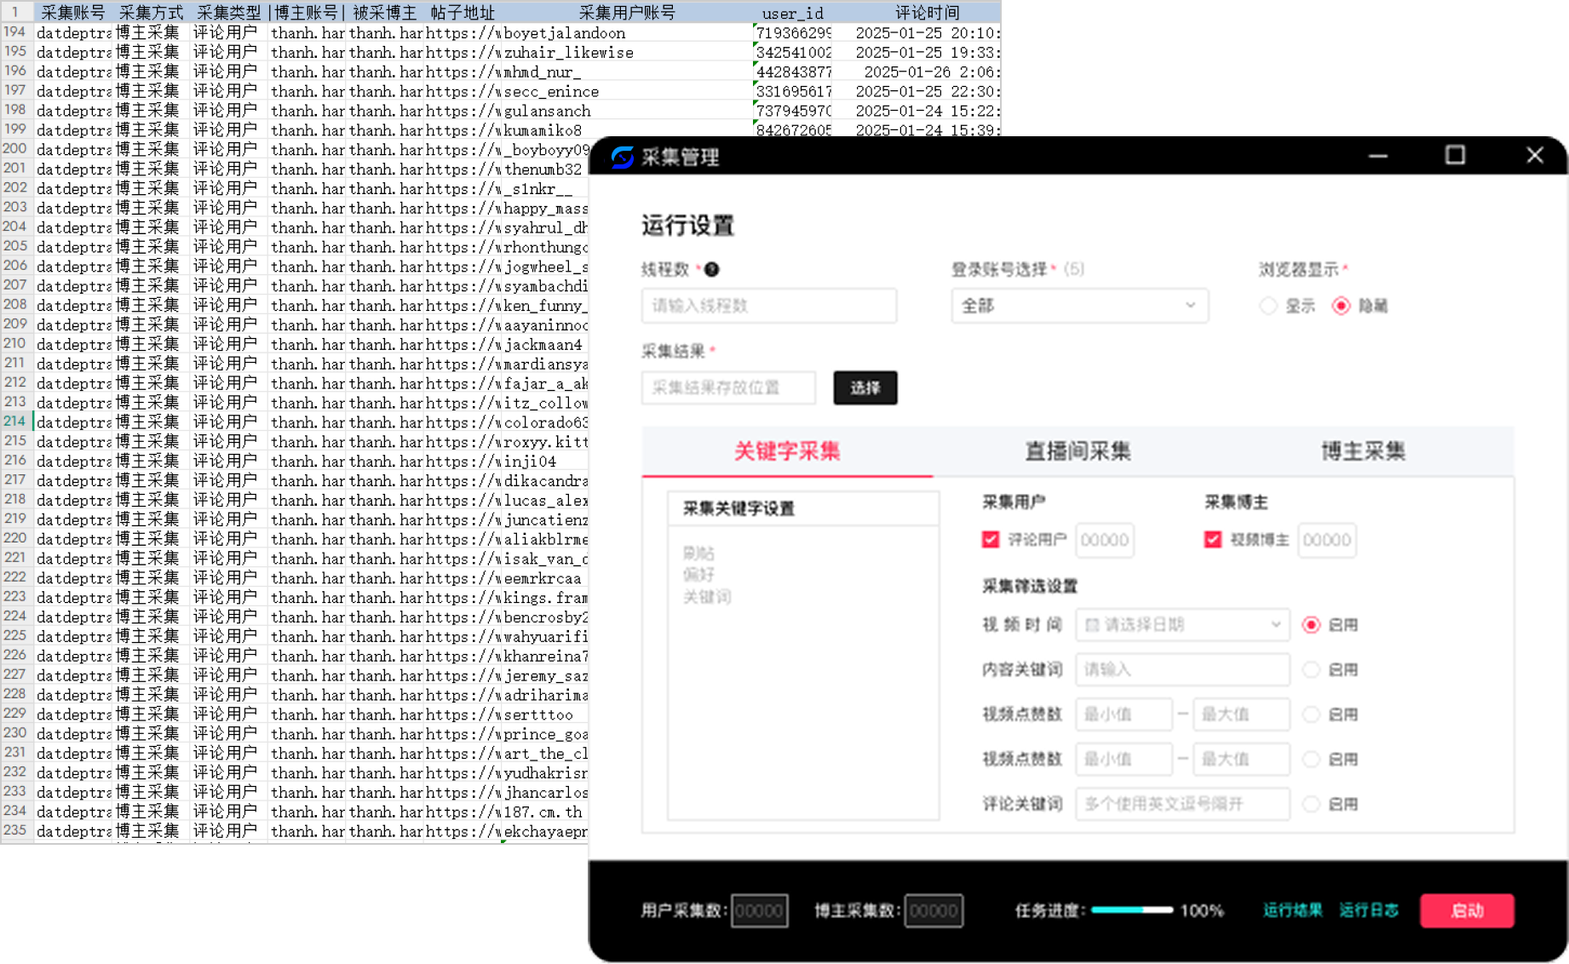Switch to the 直播间采集 tab
Image resolution: width=1569 pixels, height=964 pixels.
1077,451
